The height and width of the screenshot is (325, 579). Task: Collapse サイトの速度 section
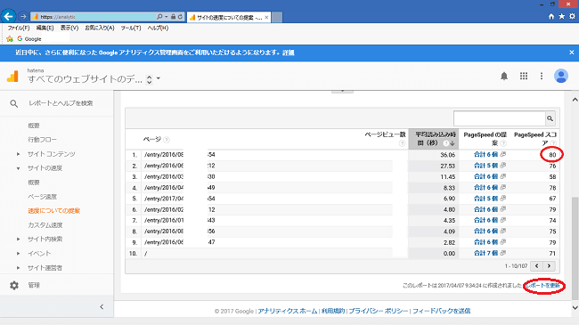18,168
